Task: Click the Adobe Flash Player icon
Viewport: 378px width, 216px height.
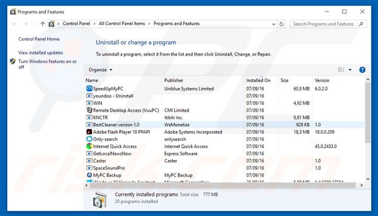Action: [89, 132]
